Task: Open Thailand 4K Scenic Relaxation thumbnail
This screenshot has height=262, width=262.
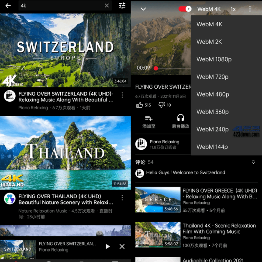Action: click(x=158, y=234)
